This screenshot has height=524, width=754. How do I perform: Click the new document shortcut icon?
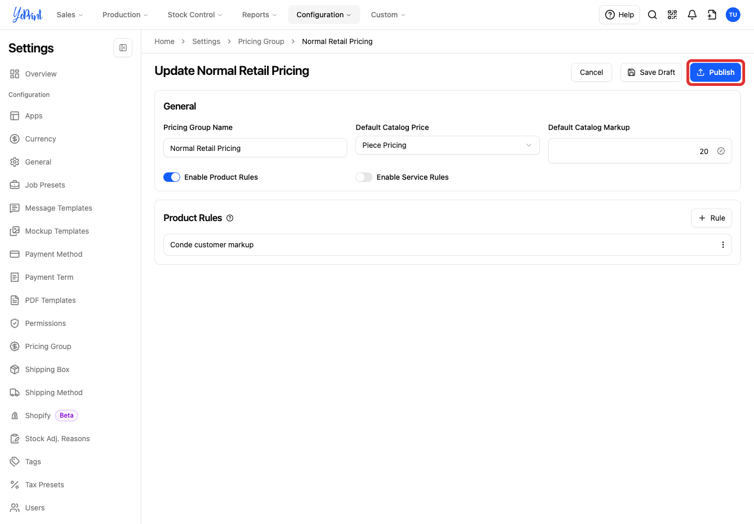click(x=712, y=15)
